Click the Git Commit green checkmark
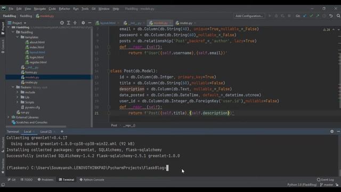The image size is (341, 192). pos(311,16)
